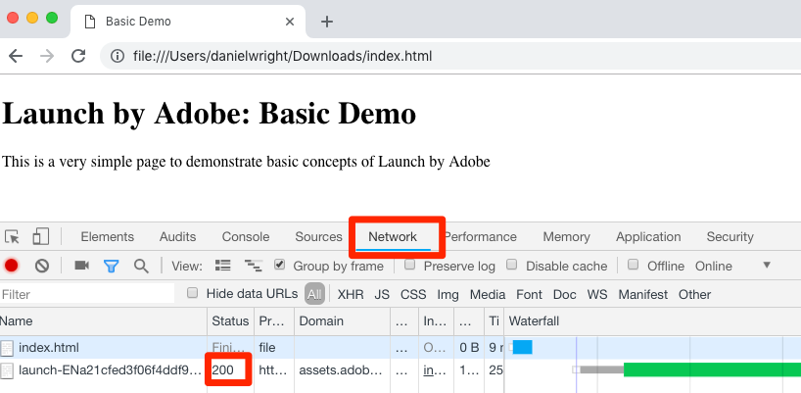Enable the Preserve log checkbox

pos(409,265)
